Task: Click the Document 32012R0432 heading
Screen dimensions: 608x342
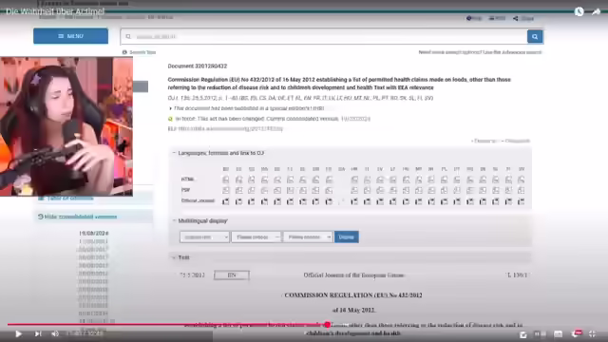Action: 198,66
